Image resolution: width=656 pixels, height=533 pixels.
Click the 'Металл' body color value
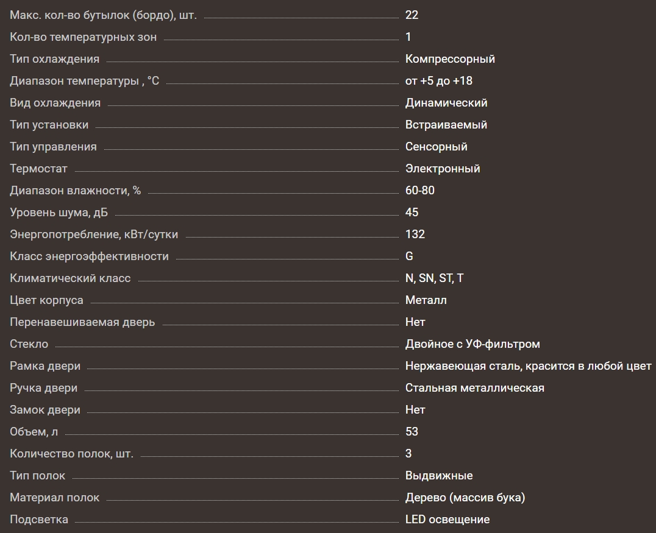(x=426, y=300)
